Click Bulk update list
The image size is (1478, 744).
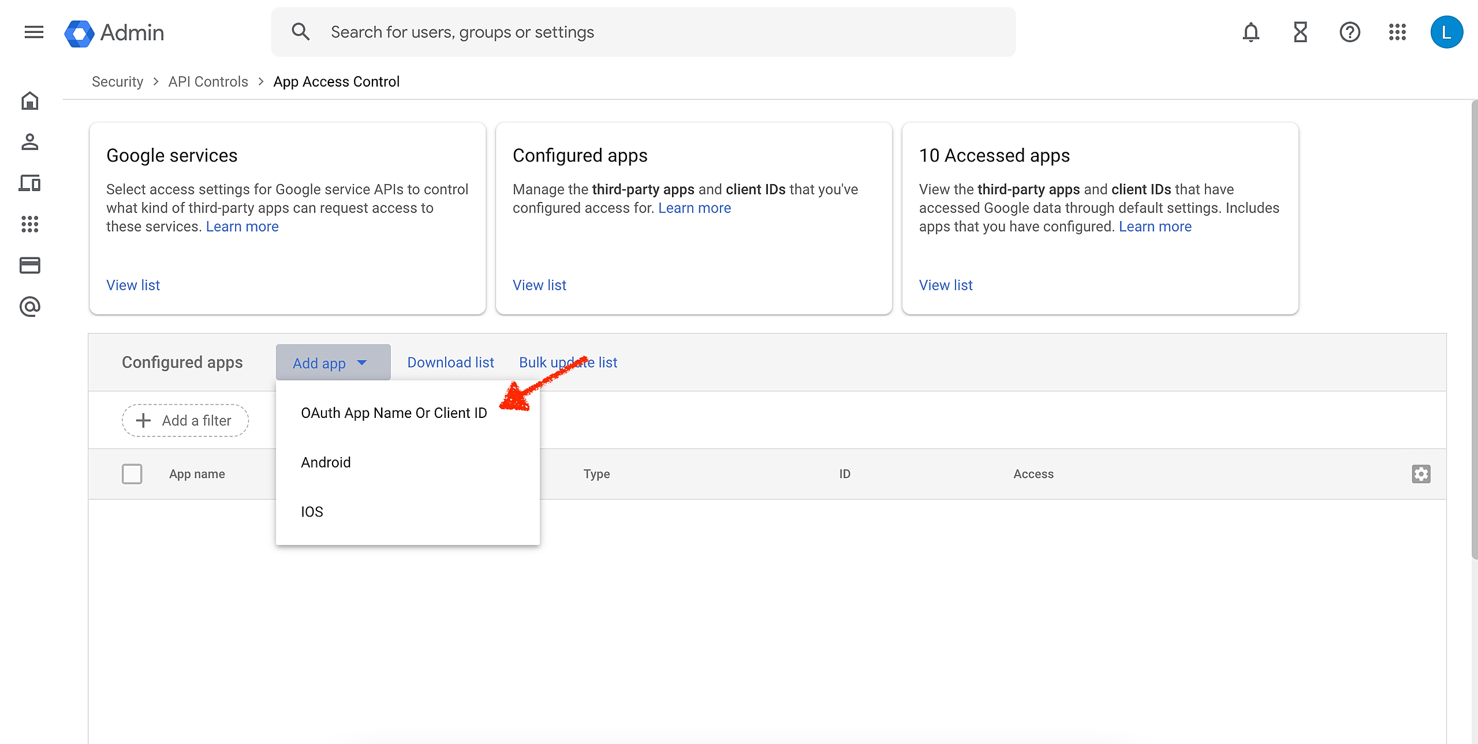[x=568, y=362]
